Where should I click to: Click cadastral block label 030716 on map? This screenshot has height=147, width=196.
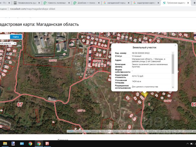pyautogui.click(x=81, y=110)
